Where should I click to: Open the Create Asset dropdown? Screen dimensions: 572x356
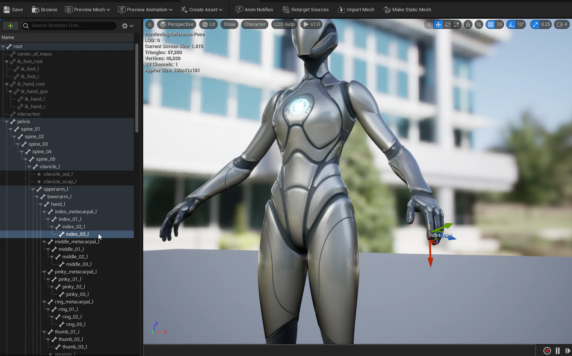[x=201, y=9]
